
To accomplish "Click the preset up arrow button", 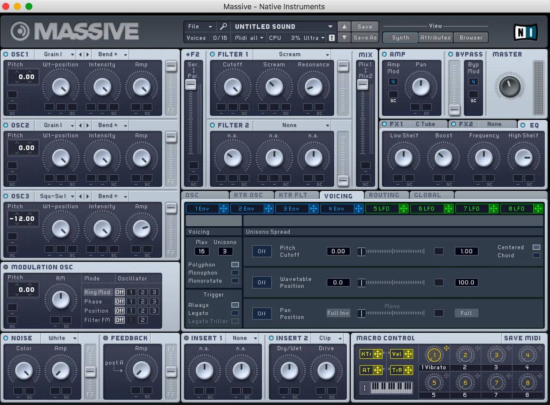I will [x=344, y=26].
